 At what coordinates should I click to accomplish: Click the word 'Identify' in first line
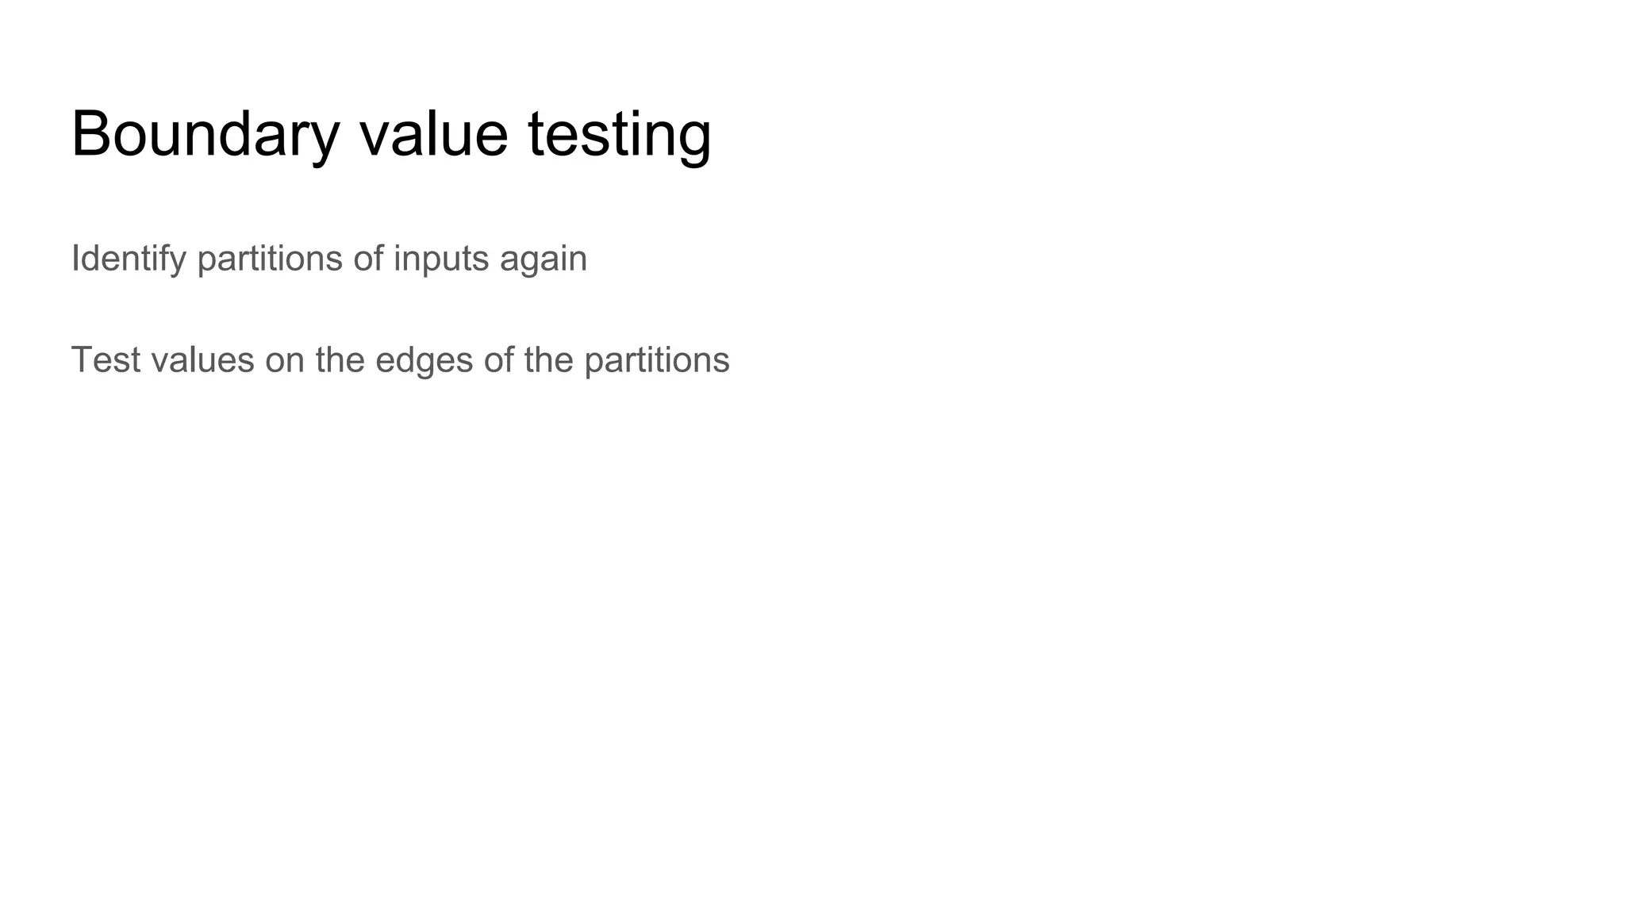pos(129,259)
